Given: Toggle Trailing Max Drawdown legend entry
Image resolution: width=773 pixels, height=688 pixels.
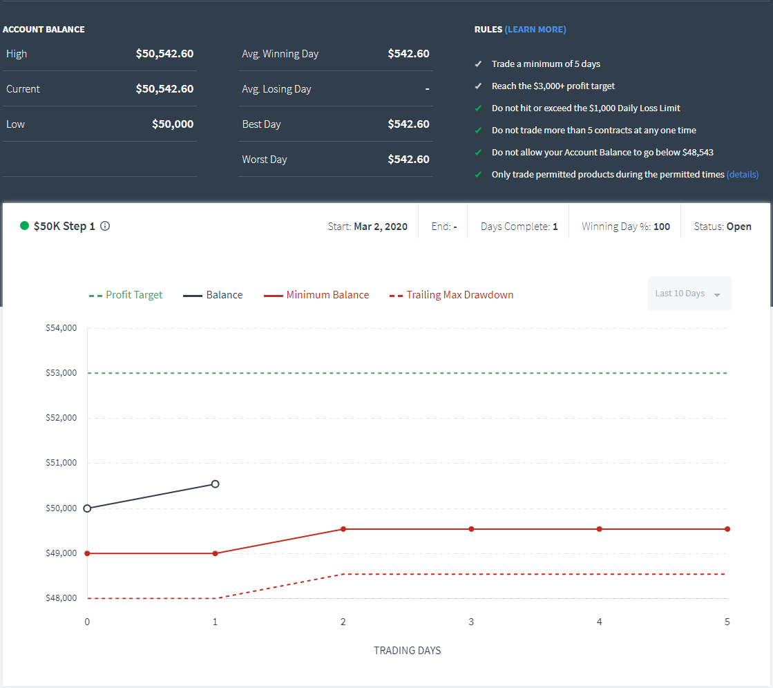Looking at the screenshot, I should (452, 295).
